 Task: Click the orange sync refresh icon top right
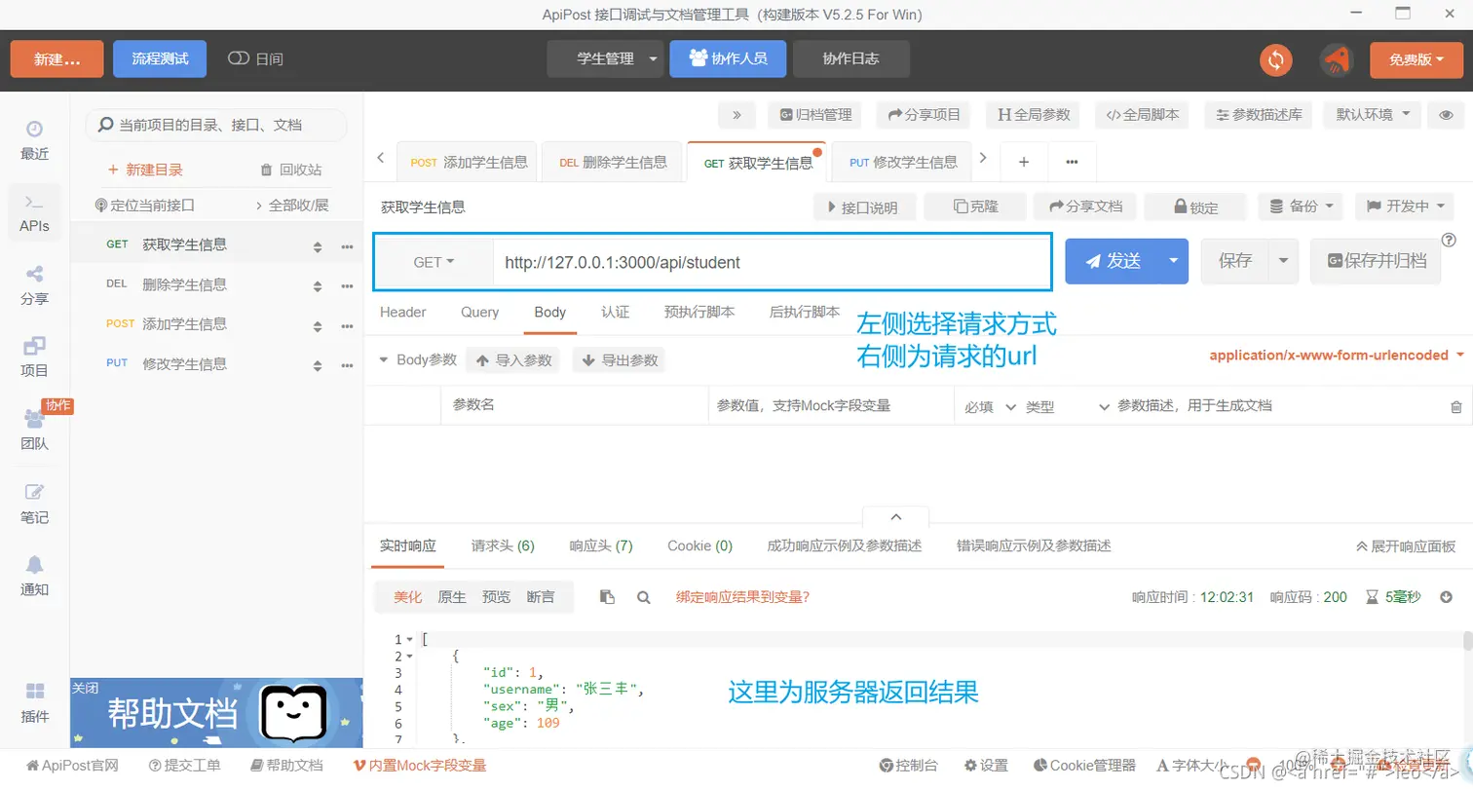pos(1276,58)
